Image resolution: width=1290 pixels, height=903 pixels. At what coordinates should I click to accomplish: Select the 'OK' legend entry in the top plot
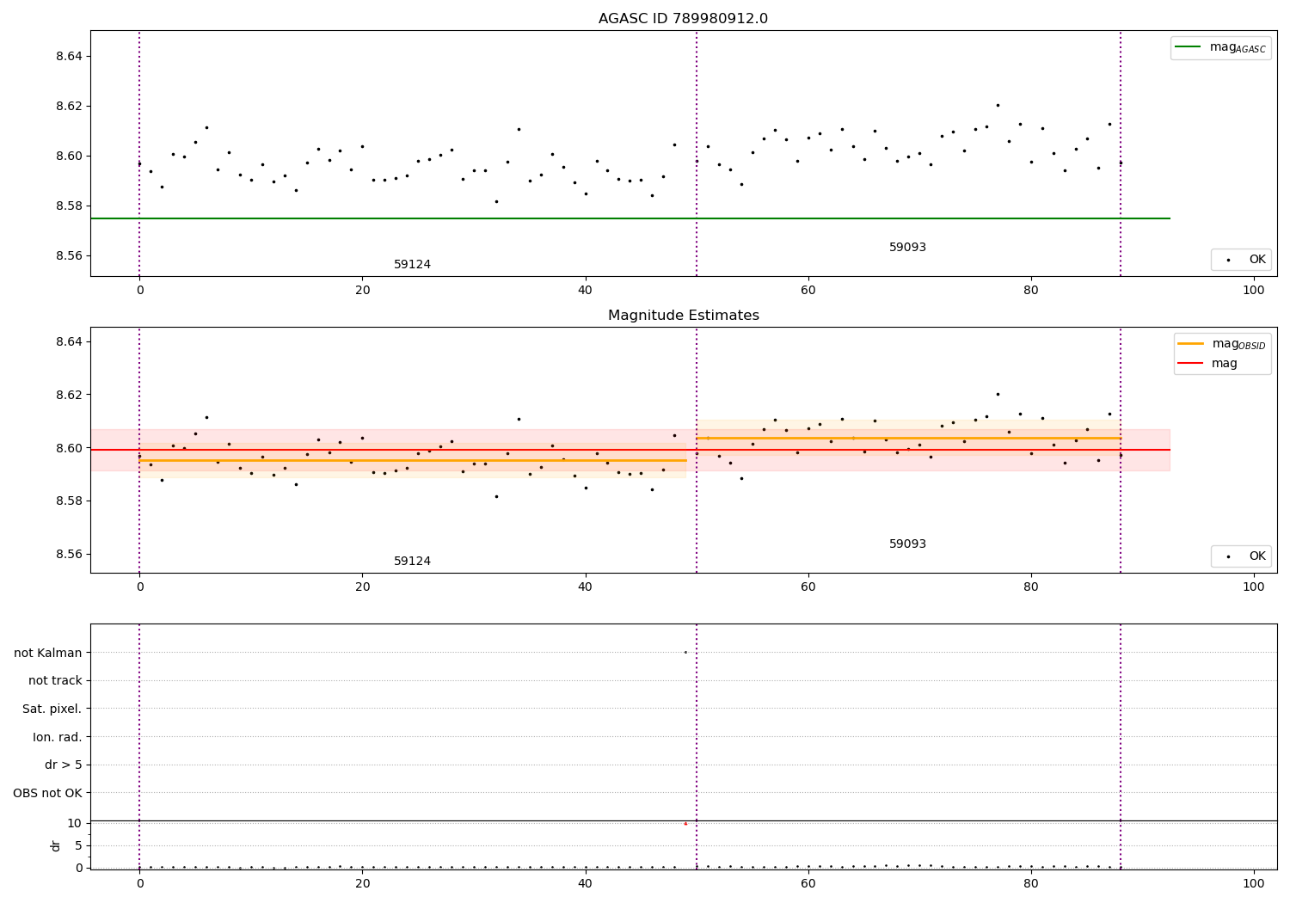(1240, 260)
